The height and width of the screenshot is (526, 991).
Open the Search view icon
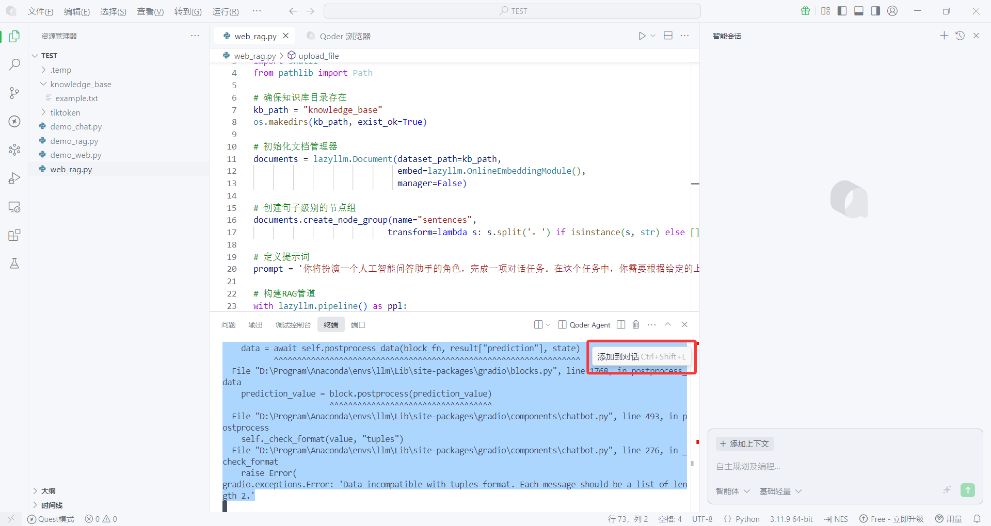coord(14,64)
